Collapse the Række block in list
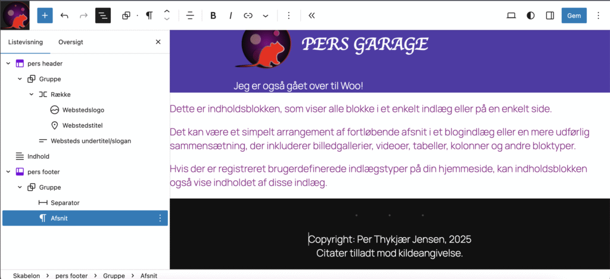 tap(31, 95)
